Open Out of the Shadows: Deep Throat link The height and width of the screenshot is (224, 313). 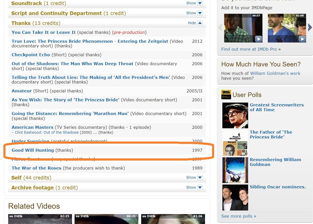coord(73,63)
